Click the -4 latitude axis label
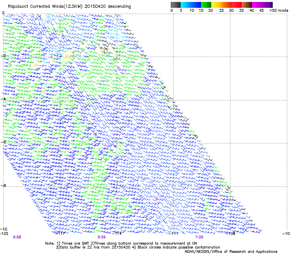290x254 pixels. coord(3,99)
